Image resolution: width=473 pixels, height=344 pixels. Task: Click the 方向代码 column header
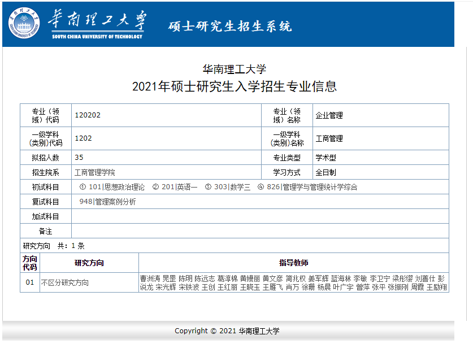pyautogui.click(x=30, y=263)
